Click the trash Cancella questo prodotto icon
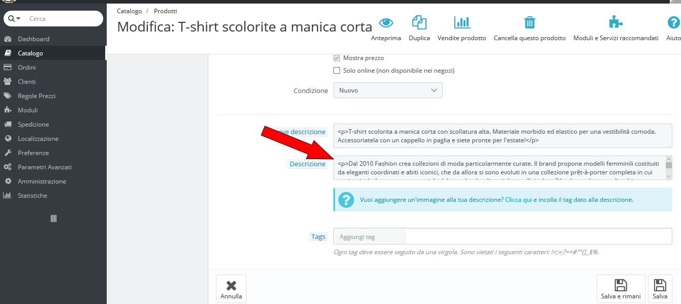 coord(530,22)
